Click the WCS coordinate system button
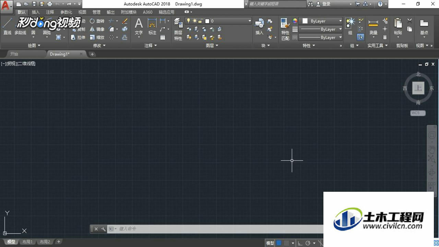 pos(418,113)
